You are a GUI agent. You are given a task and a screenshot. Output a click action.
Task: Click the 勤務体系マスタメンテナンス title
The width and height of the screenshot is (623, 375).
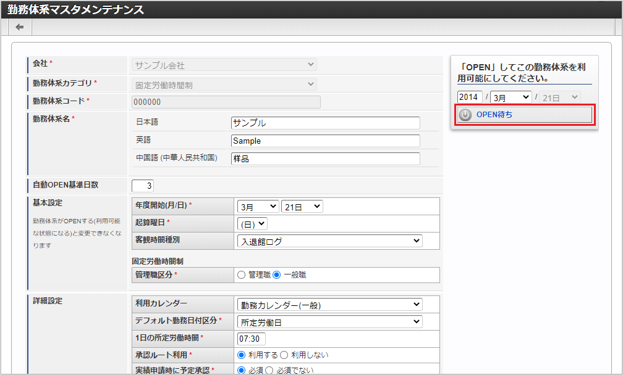point(75,9)
